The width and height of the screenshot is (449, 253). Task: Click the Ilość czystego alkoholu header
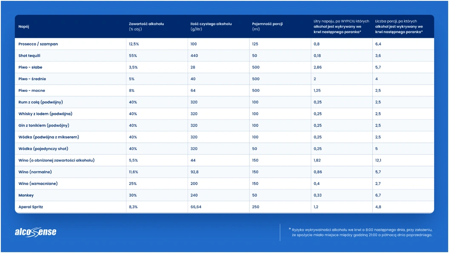pos(211,26)
